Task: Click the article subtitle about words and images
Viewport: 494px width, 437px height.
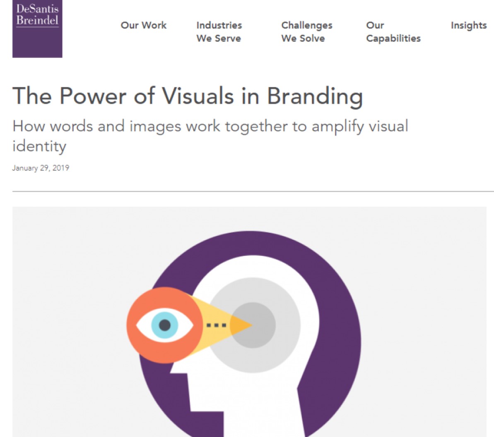Action: (210, 136)
